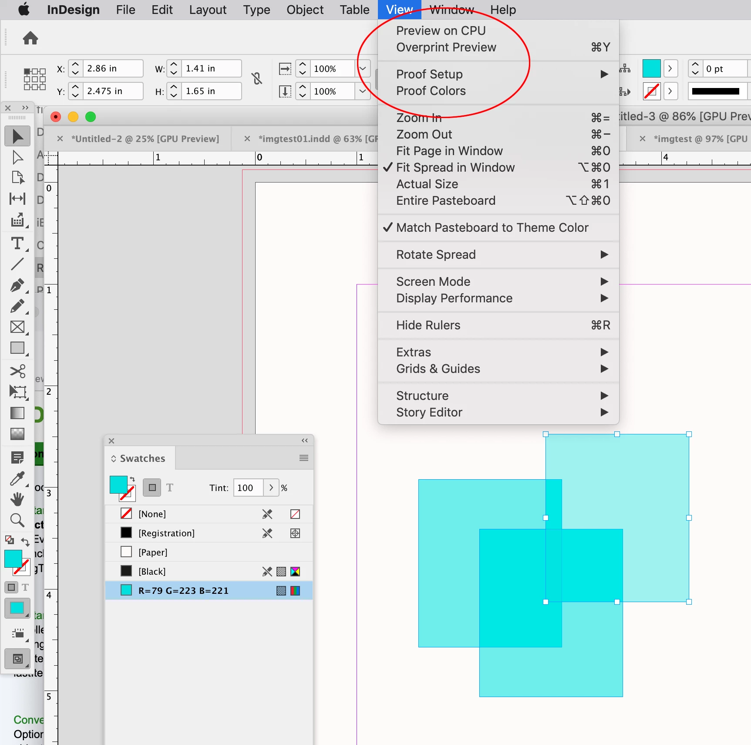The width and height of the screenshot is (751, 745).
Task: Expand Proof Setup submenu
Action: click(498, 74)
